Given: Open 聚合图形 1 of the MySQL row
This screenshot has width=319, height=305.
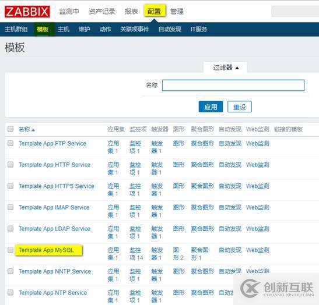Looking at the screenshot, I should [x=199, y=254].
